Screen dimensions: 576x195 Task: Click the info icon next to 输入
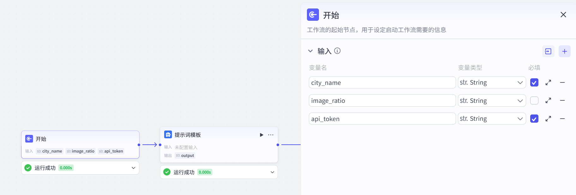[337, 51]
